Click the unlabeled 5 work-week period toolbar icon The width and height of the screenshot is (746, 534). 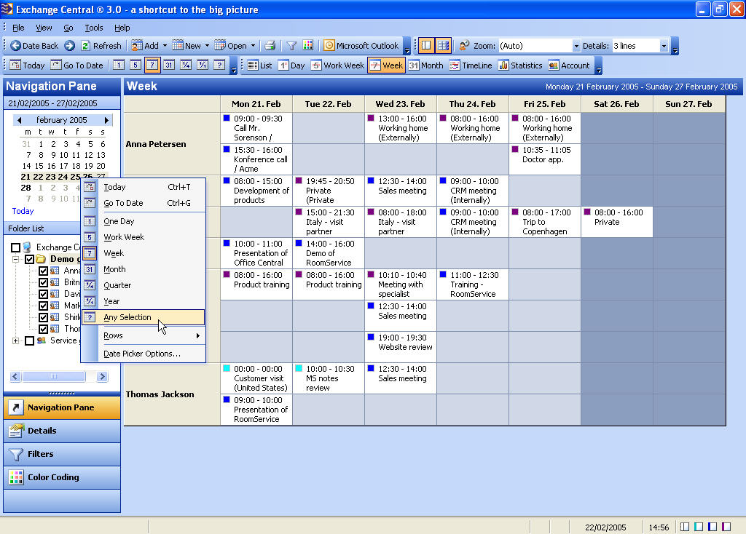(x=135, y=65)
